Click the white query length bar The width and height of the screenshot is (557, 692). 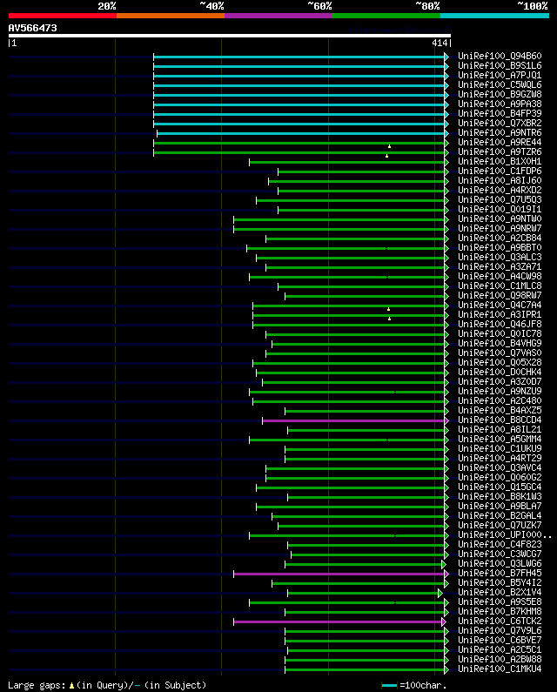click(x=230, y=36)
